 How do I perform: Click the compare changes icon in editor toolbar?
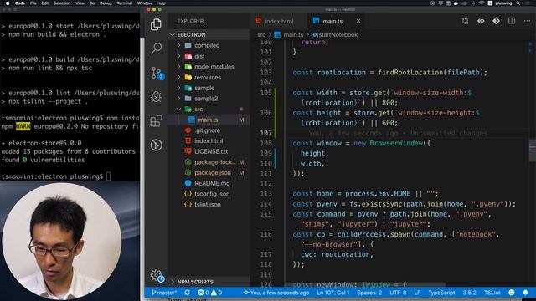[x=466, y=21]
